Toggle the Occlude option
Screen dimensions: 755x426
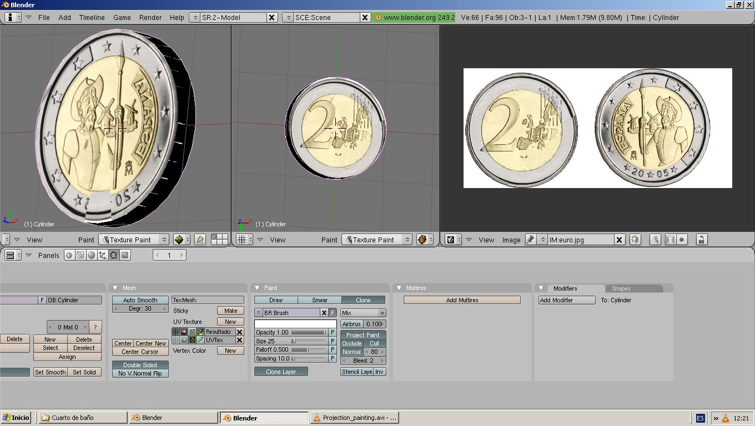click(352, 343)
